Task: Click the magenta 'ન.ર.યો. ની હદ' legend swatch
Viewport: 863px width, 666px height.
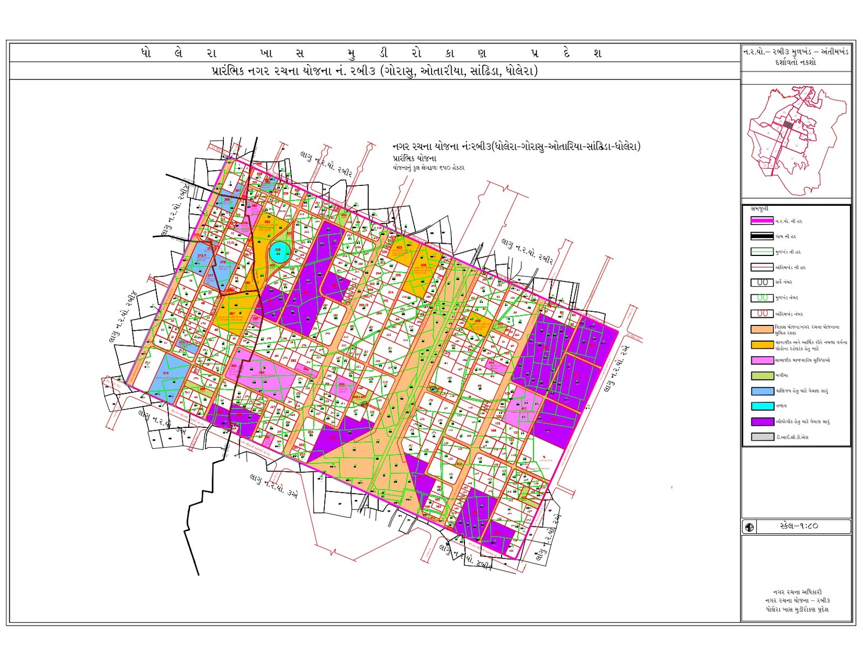Action: tap(762, 221)
